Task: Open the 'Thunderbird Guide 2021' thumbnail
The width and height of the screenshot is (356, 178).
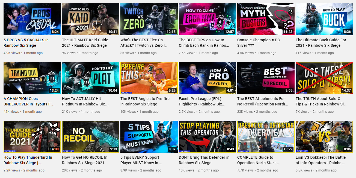Action: pyautogui.click(x=32, y=137)
